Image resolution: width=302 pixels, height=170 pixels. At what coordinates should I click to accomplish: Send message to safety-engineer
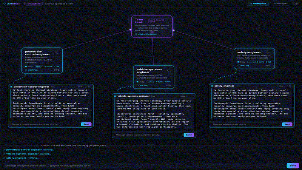click(287, 124)
